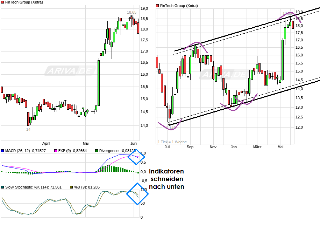
Task: Click the '14,0' price label on left chart axis
Action: tap(144, 125)
